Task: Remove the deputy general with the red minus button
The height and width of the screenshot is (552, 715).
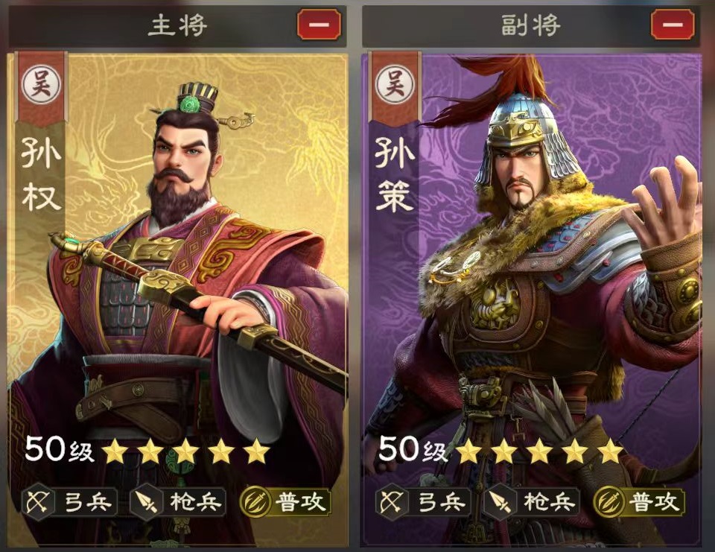Action: pos(673,24)
